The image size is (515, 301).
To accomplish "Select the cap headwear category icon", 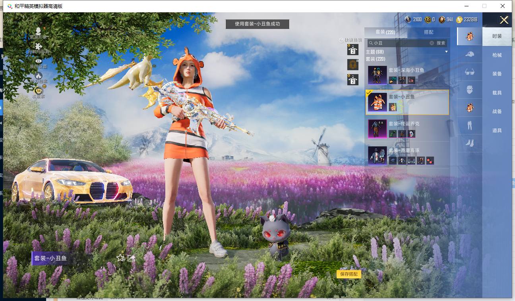I will [x=470, y=54].
